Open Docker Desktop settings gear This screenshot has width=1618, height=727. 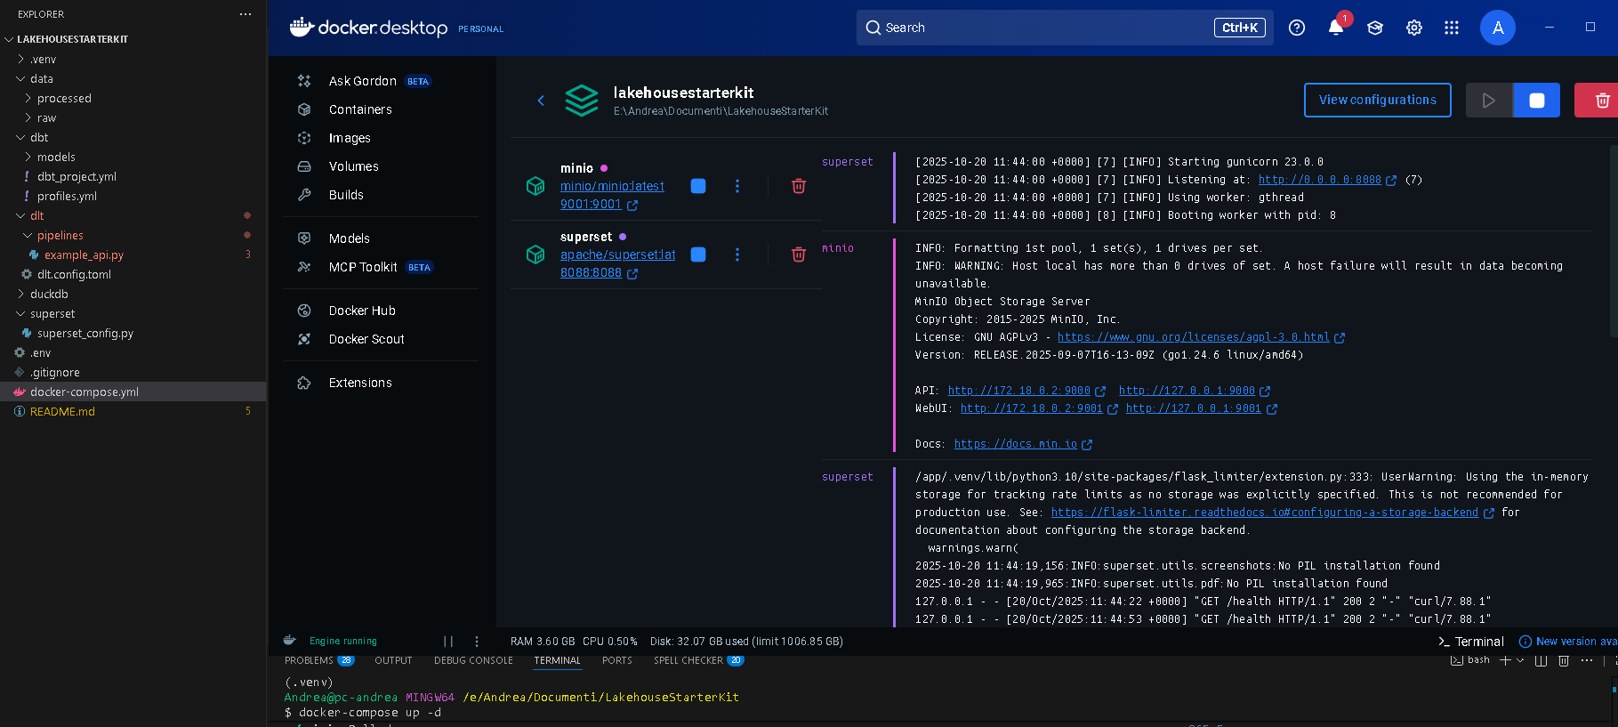pyautogui.click(x=1414, y=28)
